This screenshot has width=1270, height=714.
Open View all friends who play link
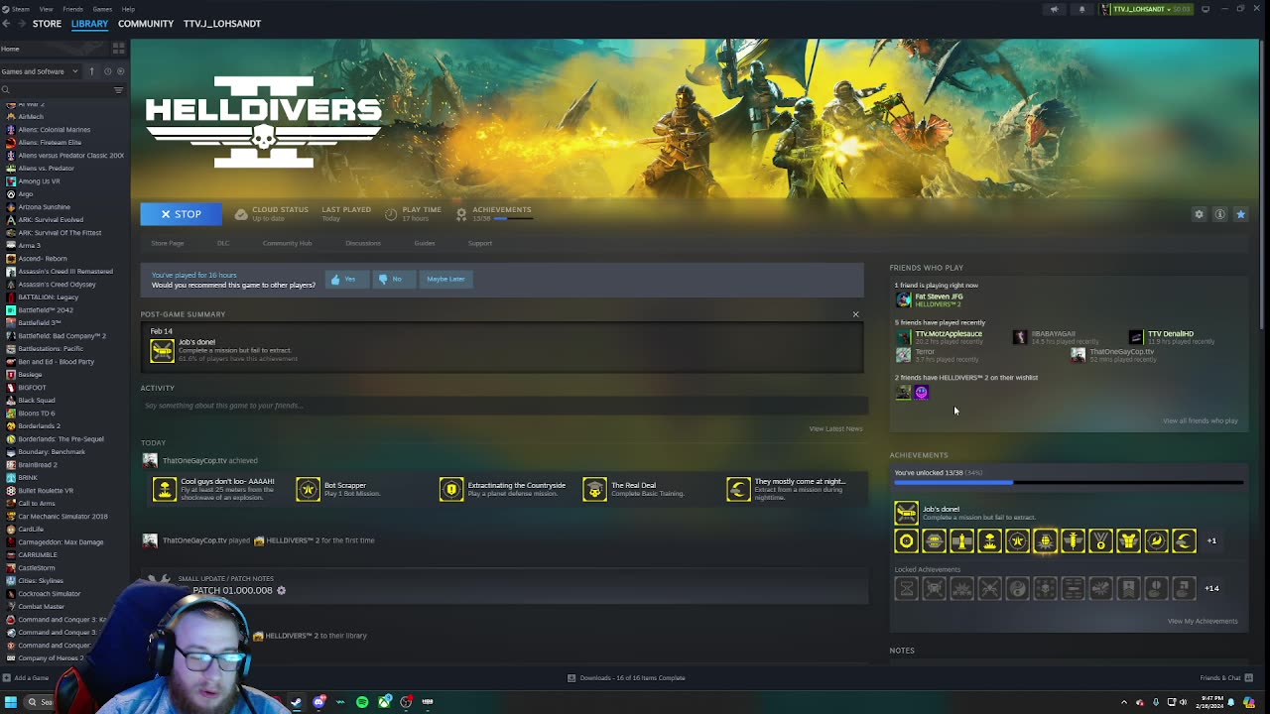[1200, 420]
